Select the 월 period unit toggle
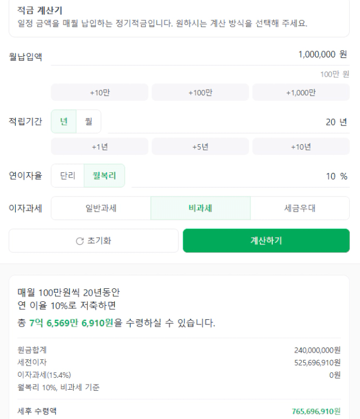This screenshot has width=360, height=419. tap(89, 121)
